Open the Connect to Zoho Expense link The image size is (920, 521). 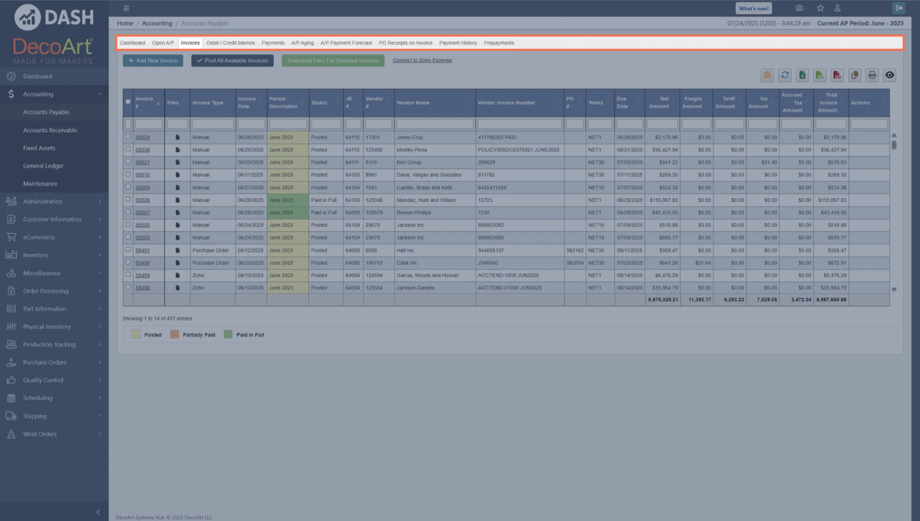(422, 60)
